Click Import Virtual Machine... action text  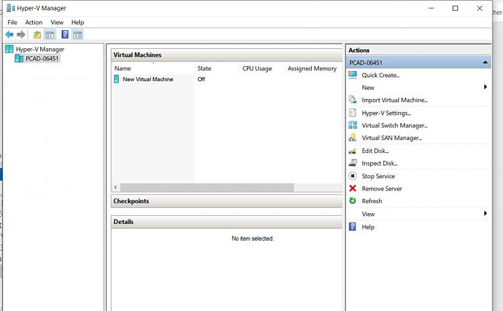[x=394, y=100]
